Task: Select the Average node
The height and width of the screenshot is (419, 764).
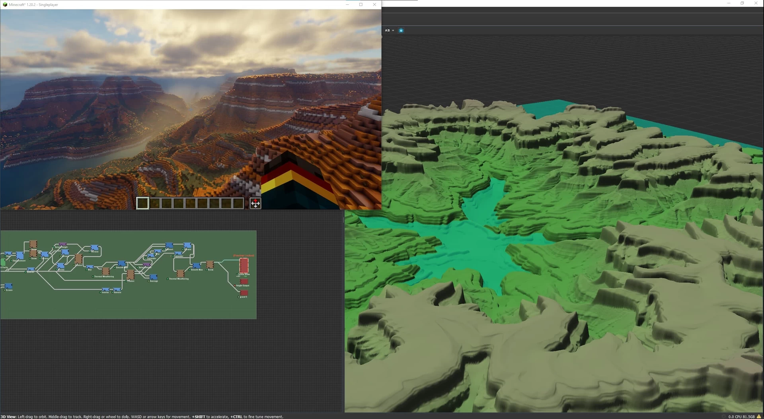Action: tap(153, 277)
